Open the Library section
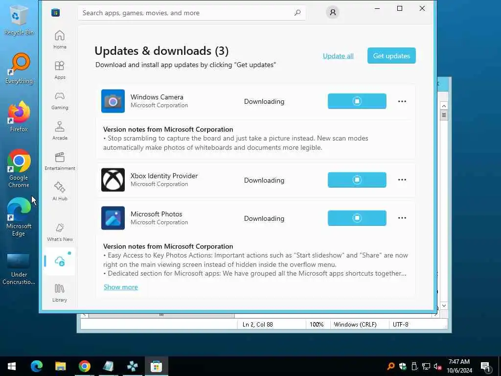The width and height of the screenshot is (501, 376). pos(60,293)
